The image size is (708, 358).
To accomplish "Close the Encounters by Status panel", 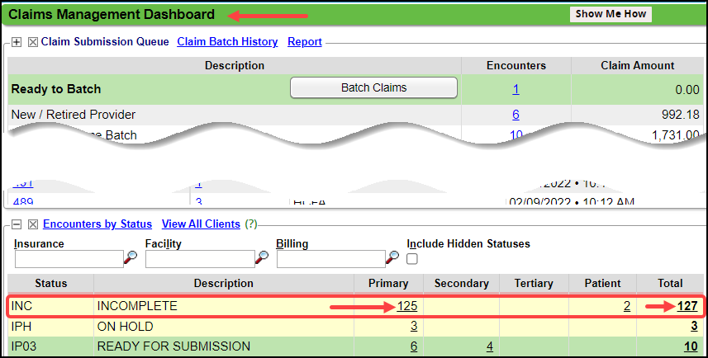I will tap(33, 224).
